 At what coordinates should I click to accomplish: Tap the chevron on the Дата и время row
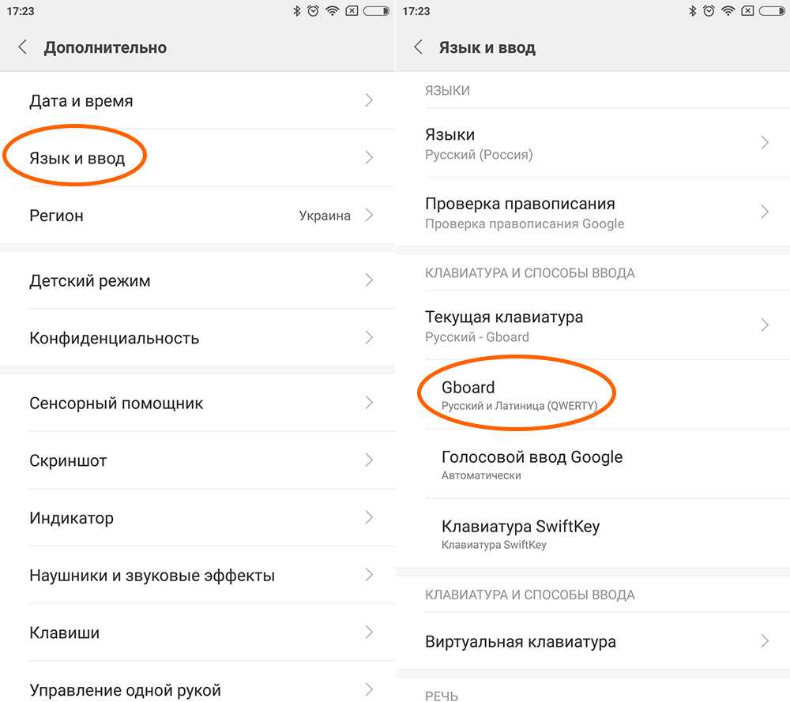[x=369, y=100]
